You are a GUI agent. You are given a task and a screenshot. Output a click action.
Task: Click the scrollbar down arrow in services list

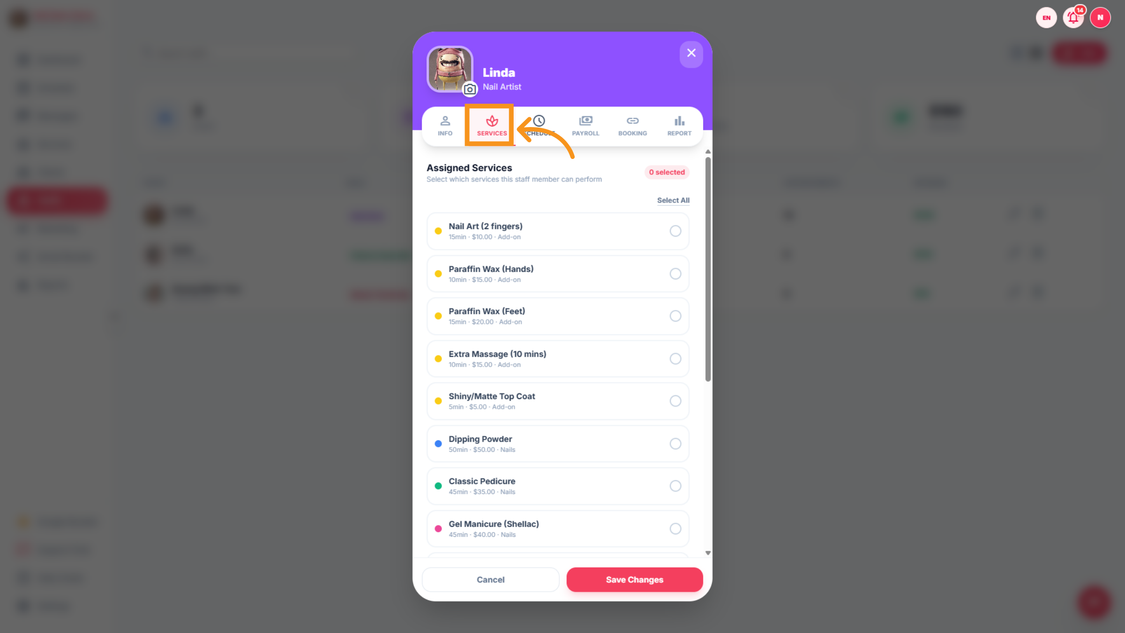(x=708, y=553)
